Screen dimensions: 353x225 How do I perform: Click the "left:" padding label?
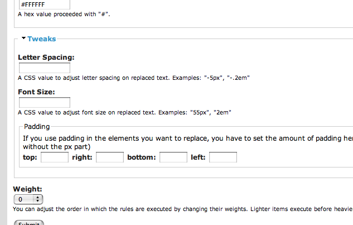point(198,157)
